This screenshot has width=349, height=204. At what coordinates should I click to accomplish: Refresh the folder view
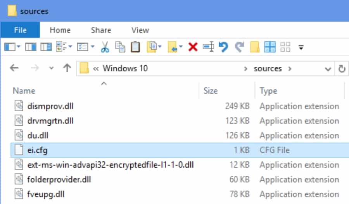point(342,69)
